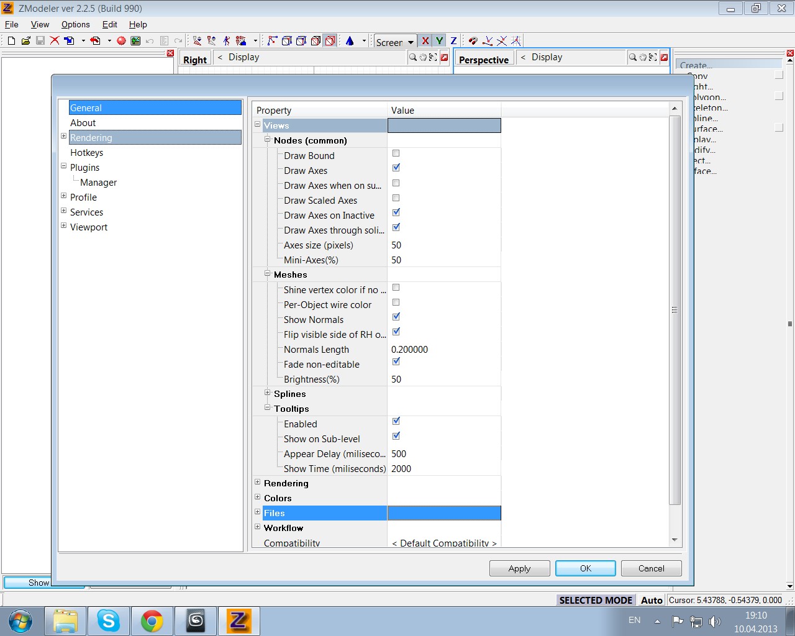
Task: Click the Save floppy disk icon
Action: (x=40, y=40)
